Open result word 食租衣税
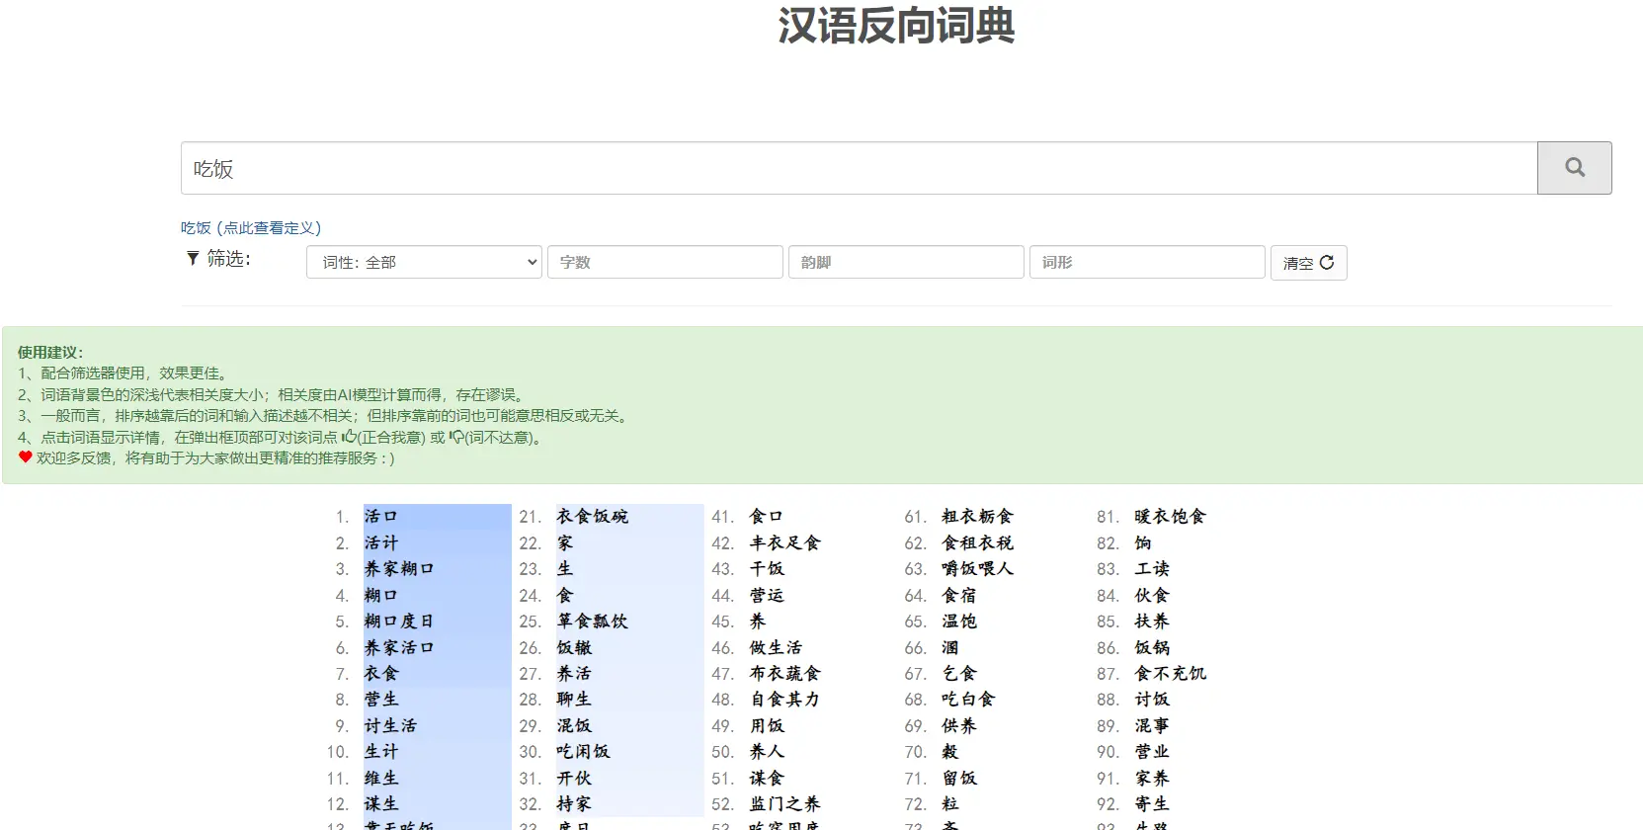This screenshot has width=1643, height=830. point(977,542)
